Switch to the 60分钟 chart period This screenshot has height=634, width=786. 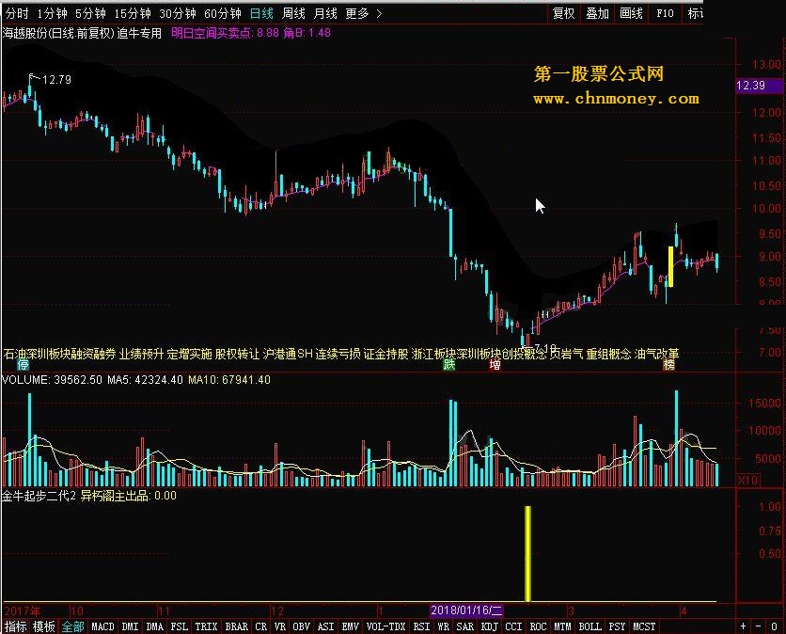click(x=223, y=13)
